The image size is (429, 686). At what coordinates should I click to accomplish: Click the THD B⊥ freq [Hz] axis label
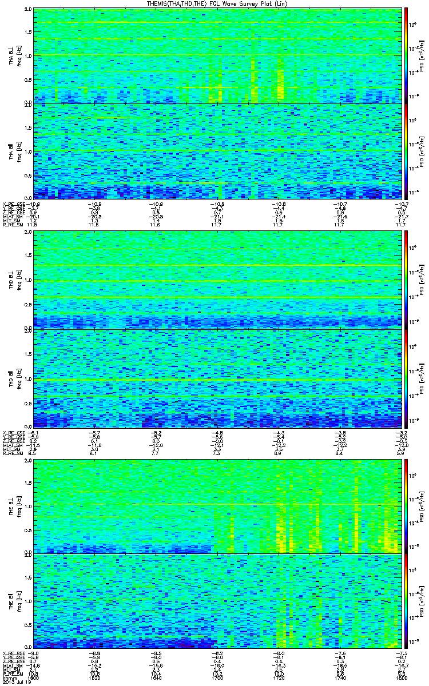pos(14,279)
